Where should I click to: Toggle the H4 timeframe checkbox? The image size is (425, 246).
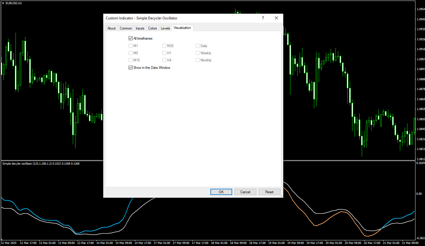tap(164, 60)
